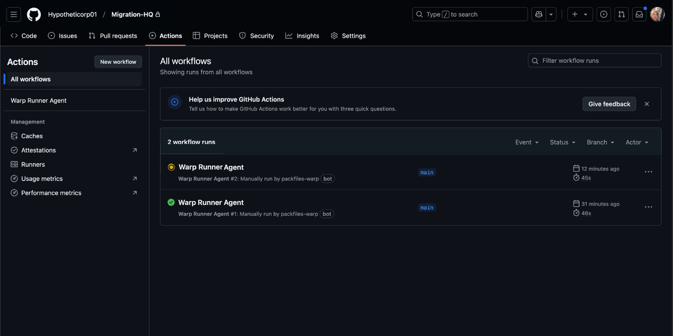Click the Usage metrics external link arrow

pyautogui.click(x=135, y=178)
